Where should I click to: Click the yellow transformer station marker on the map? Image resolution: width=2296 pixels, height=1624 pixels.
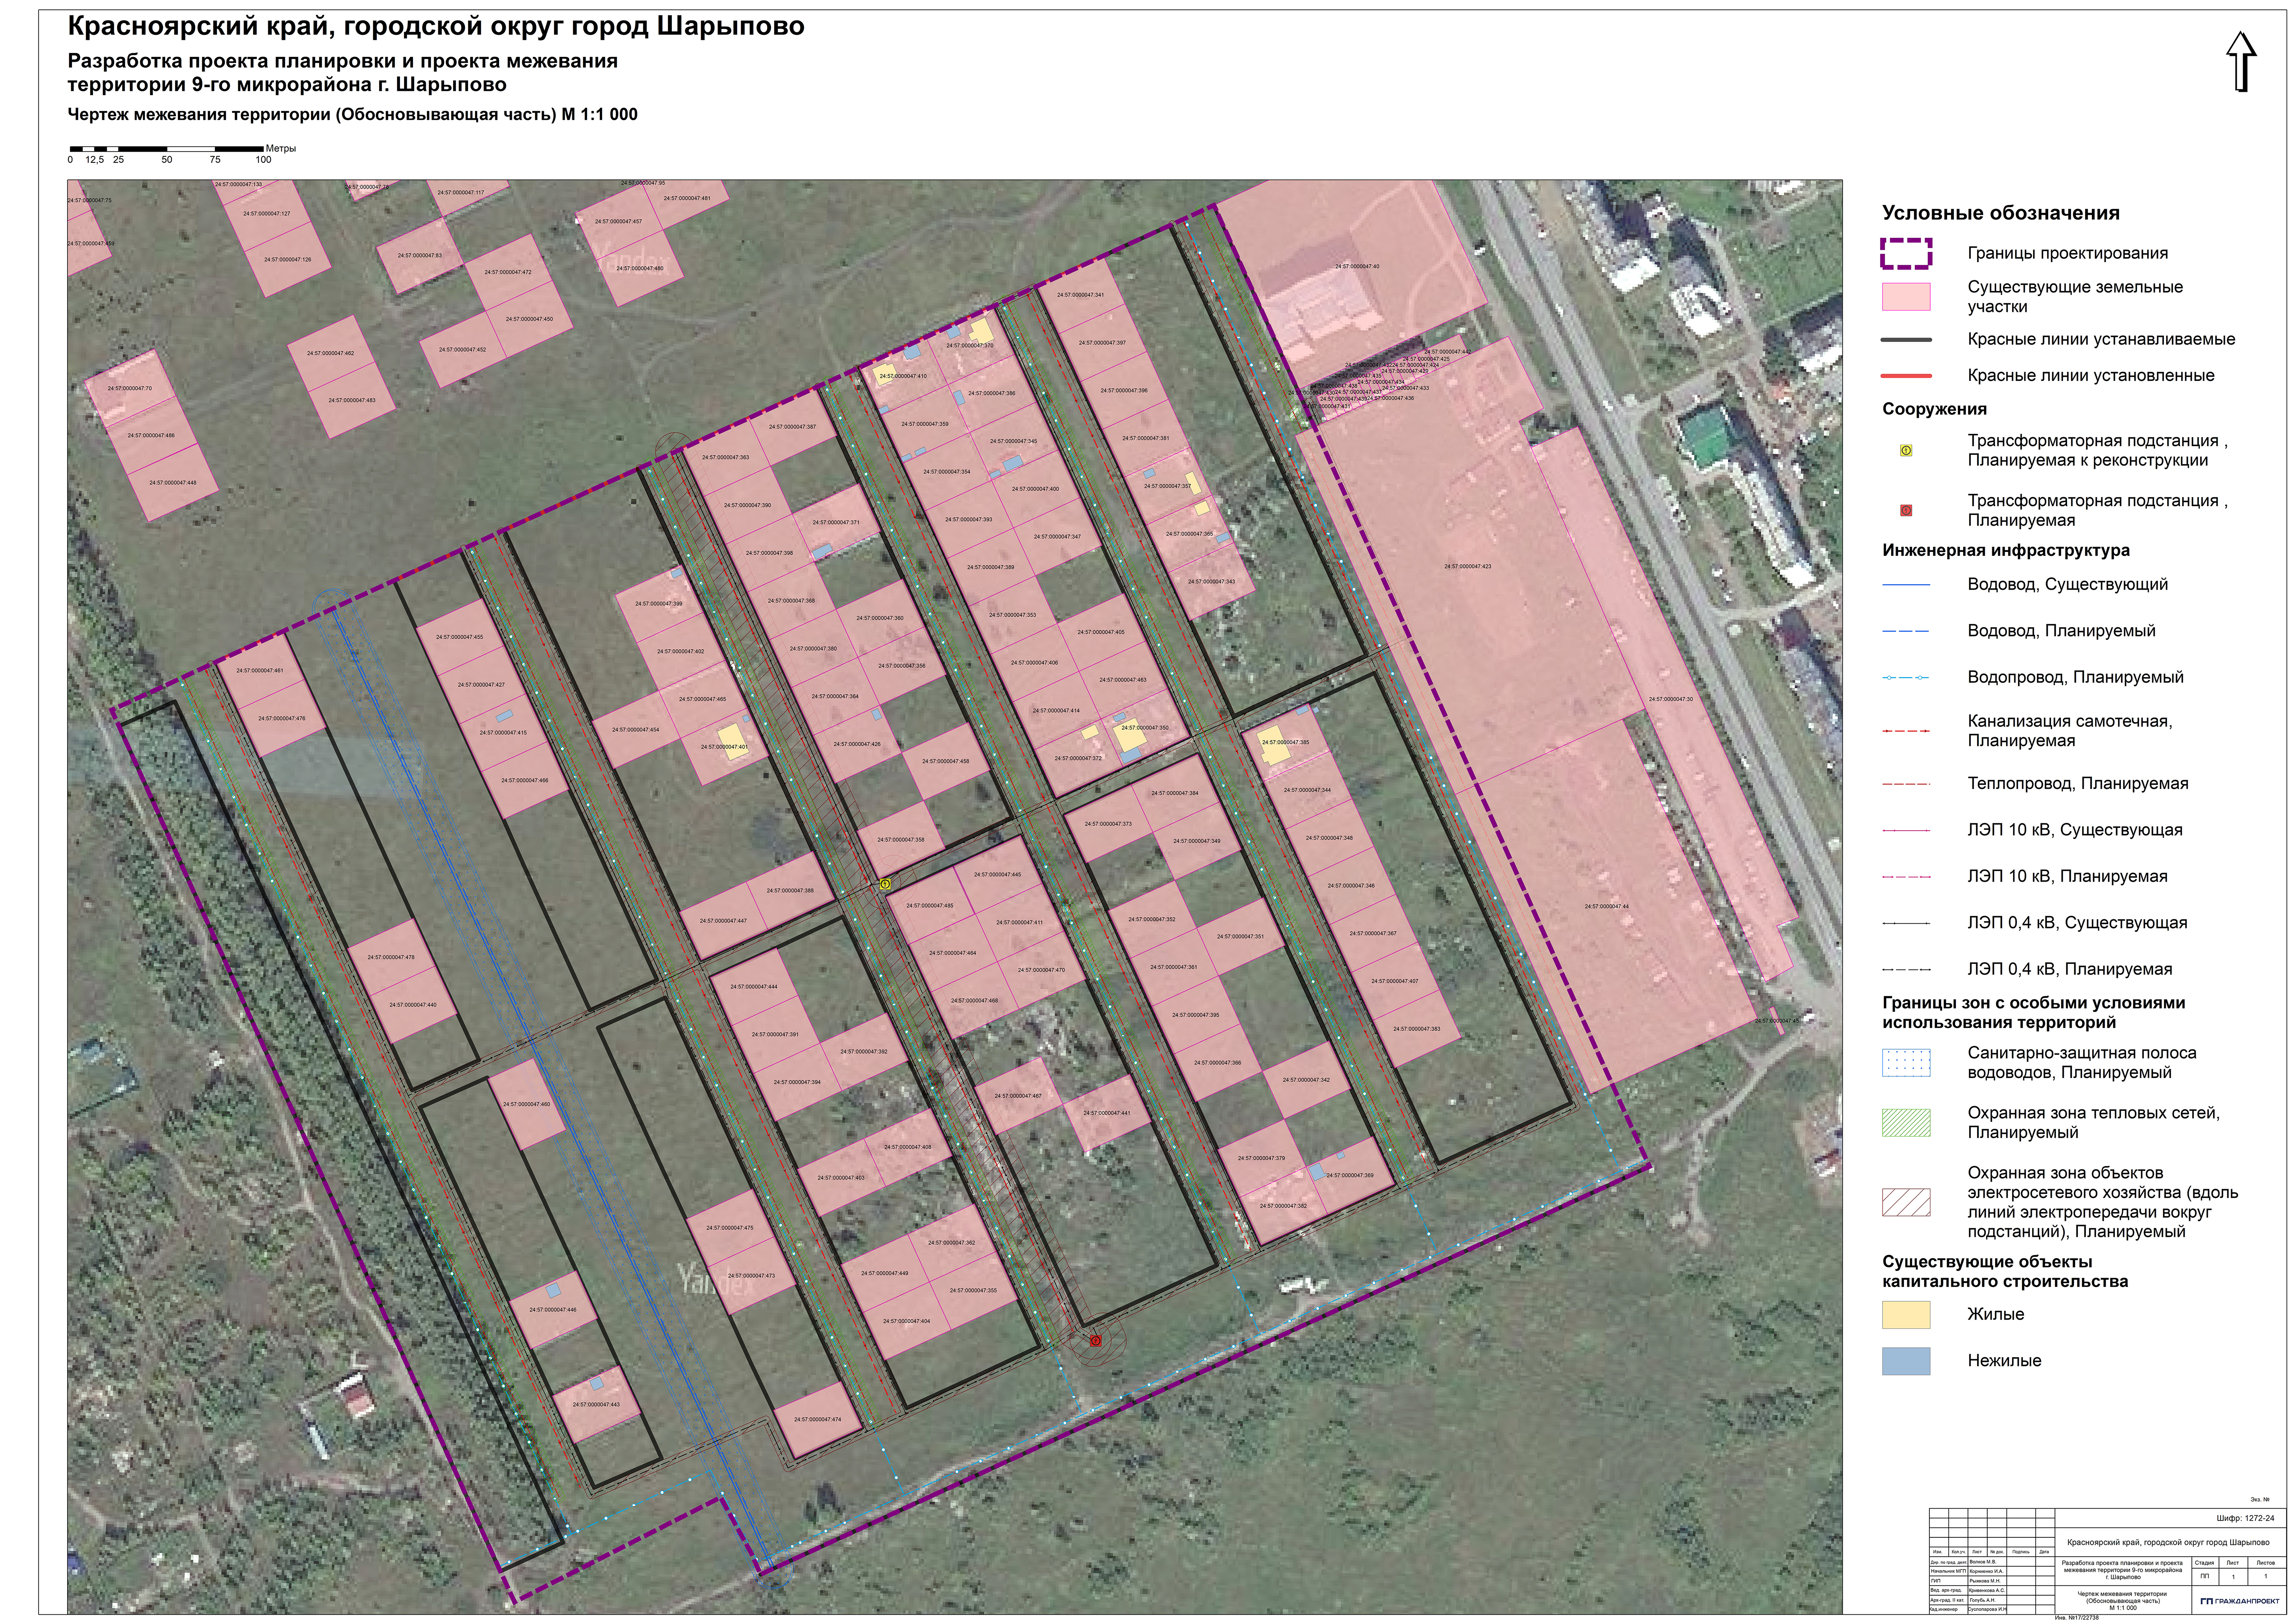coord(885,884)
